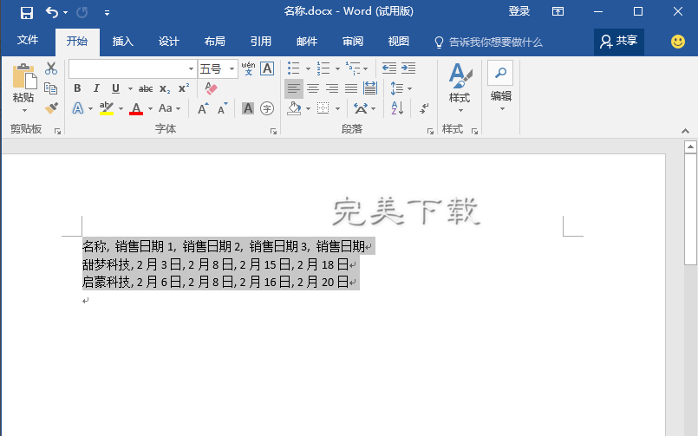Toggle subscript formatting
Image resolution: width=698 pixels, height=436 pixels.
point(165,88)
